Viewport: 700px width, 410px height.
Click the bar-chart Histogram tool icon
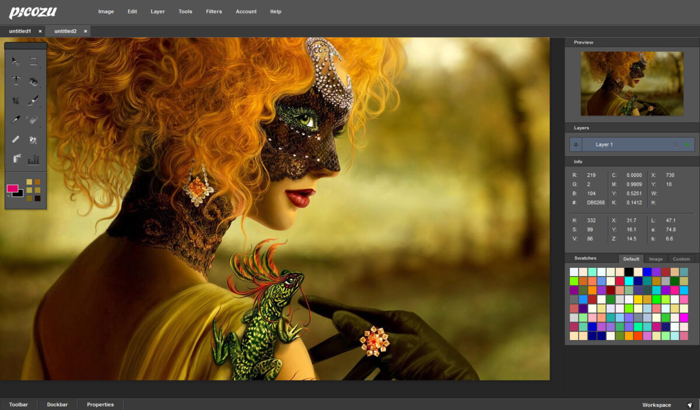click(34, 159)
